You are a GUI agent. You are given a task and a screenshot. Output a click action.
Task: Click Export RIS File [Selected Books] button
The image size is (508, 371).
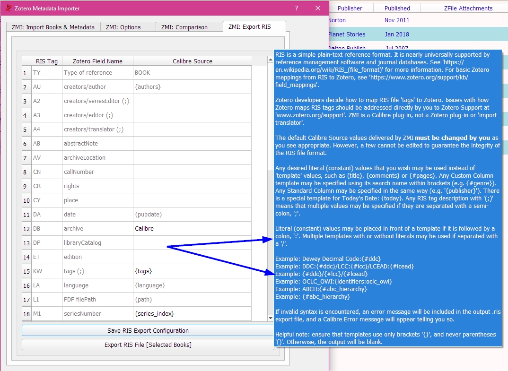click(148, 345)
